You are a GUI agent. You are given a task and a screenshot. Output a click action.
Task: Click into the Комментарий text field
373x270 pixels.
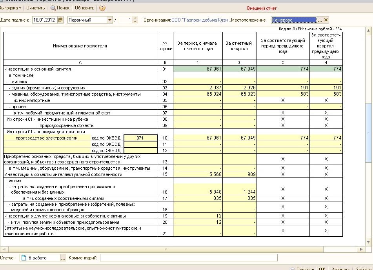(189, 257)
